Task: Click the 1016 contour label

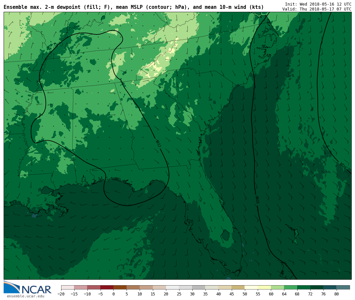Action: (x=257, y=199)
